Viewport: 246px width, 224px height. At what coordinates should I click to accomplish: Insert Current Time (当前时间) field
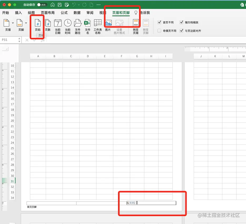pyautogui.click(x=68, y=26)
